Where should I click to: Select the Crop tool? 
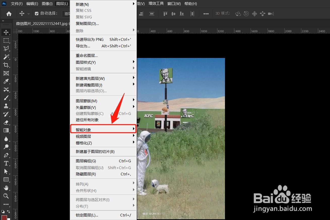[6, 65]
